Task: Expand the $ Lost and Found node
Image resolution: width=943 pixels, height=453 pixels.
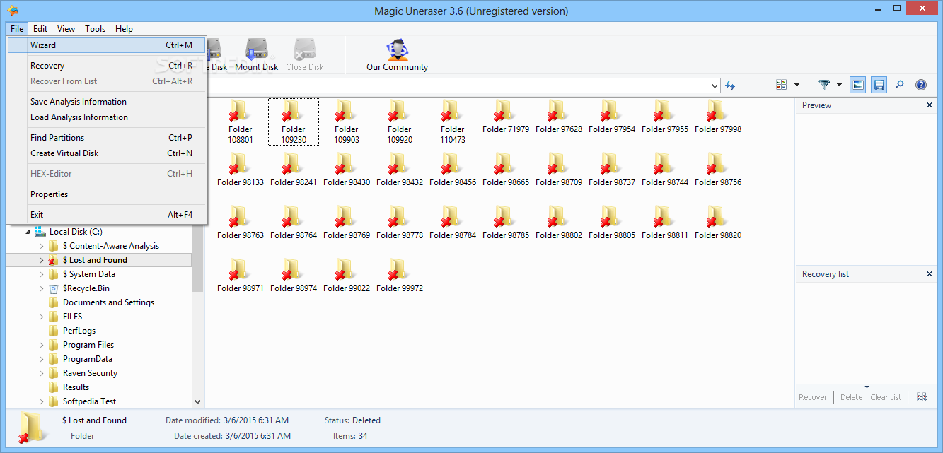Action: 41,260
